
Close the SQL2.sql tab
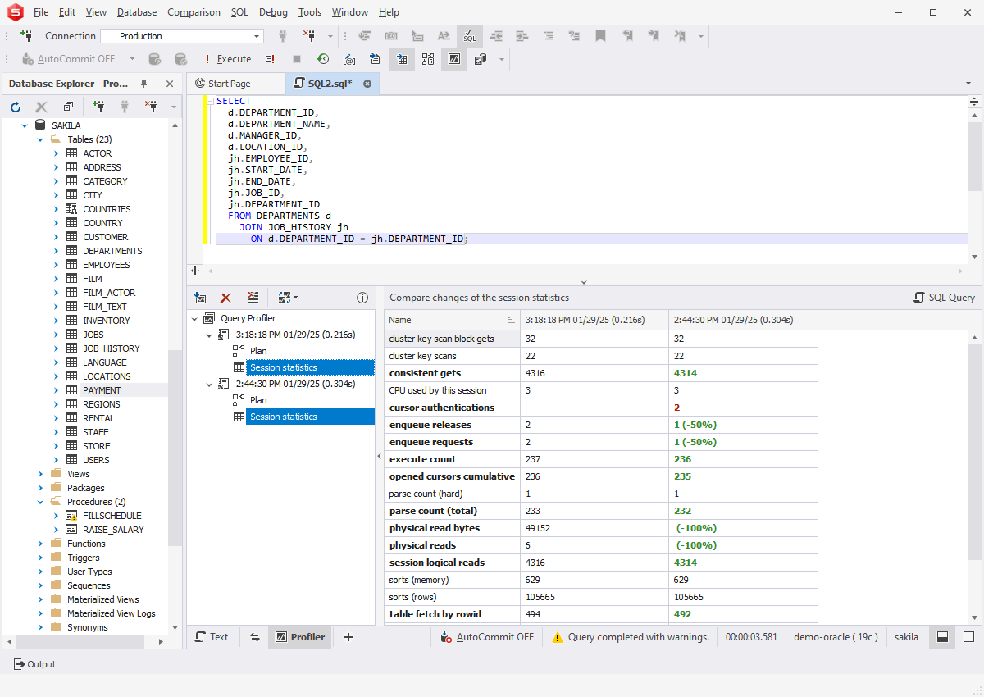point(367,84)
